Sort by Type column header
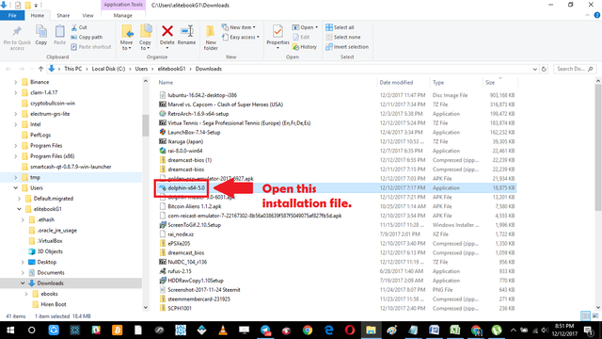 pos(438,82)
